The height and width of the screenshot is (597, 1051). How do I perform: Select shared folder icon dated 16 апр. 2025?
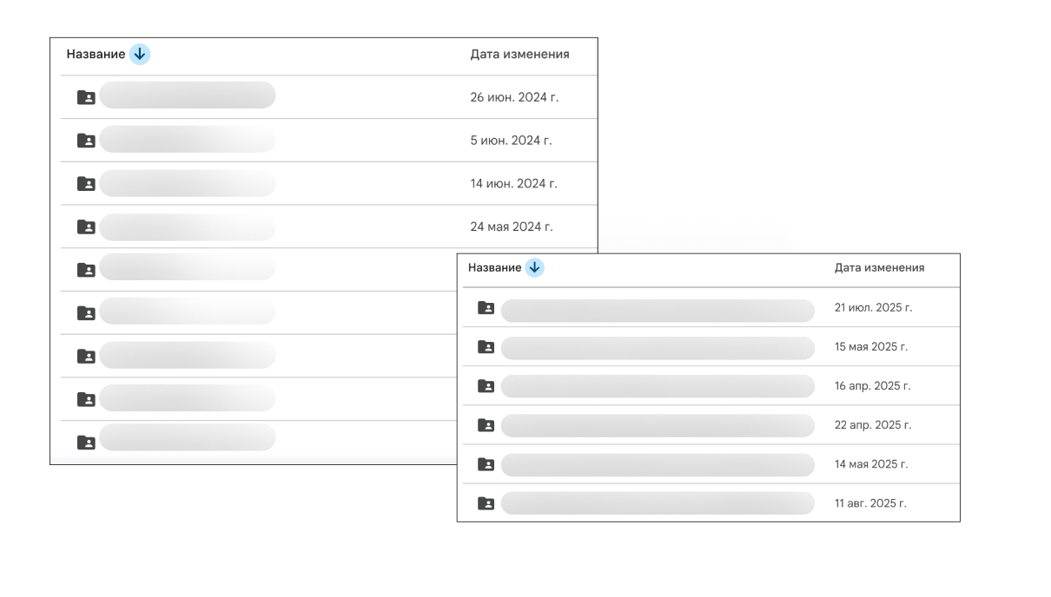pyautogui.click(x=486, y=386)
